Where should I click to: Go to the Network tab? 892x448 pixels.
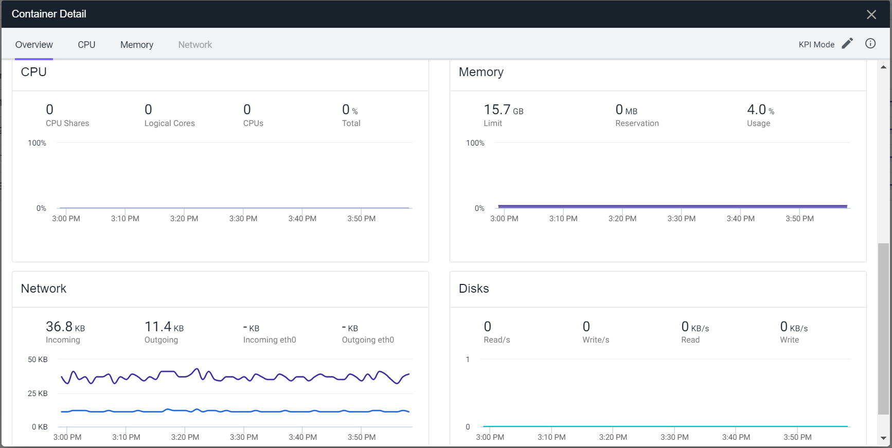(195, 45)
